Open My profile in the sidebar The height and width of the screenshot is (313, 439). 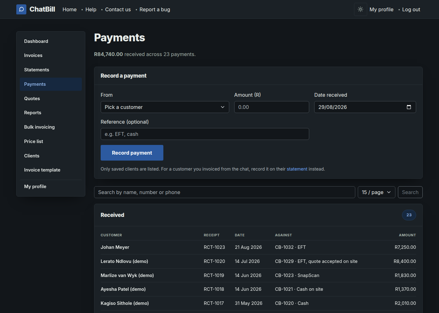click(x=51, y=187)
